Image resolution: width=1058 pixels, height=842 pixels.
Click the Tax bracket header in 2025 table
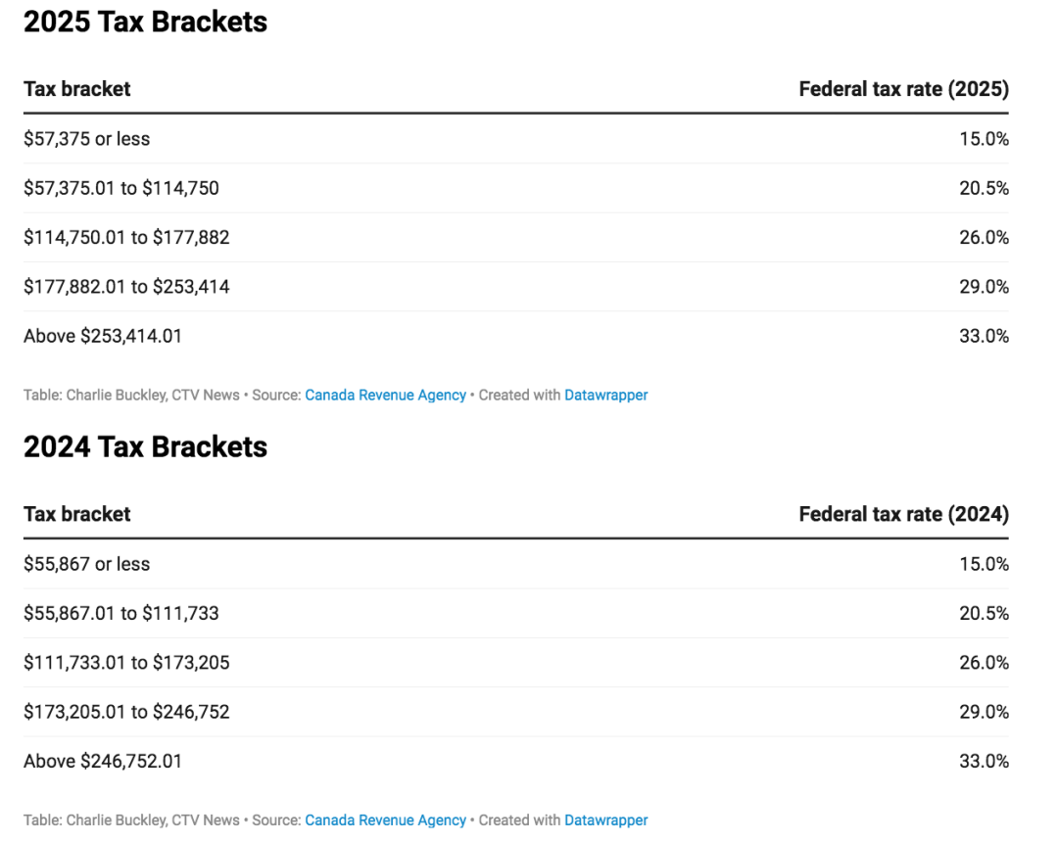coord(77,89)
